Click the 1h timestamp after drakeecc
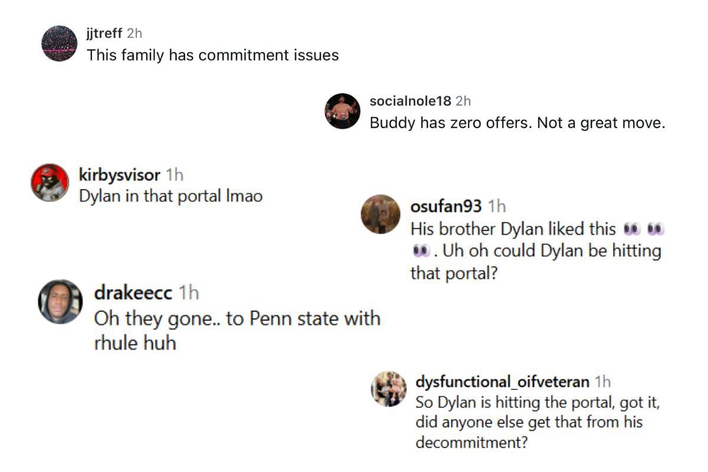Image resolution: width=708 pixels, height=472 pixels. coord(189,292)
